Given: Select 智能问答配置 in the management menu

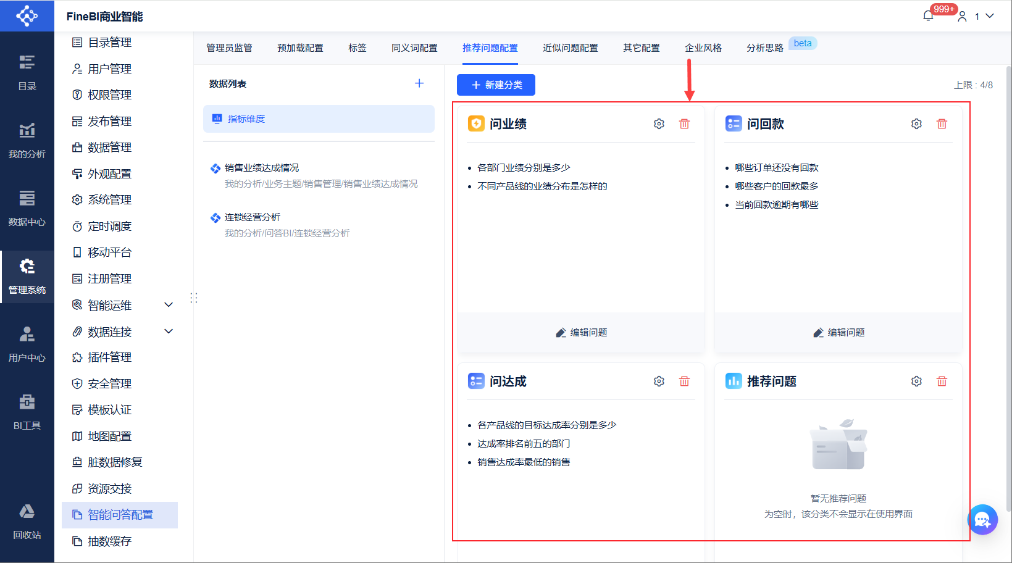Looking at the screenshot, I should (x=120, y=515).
